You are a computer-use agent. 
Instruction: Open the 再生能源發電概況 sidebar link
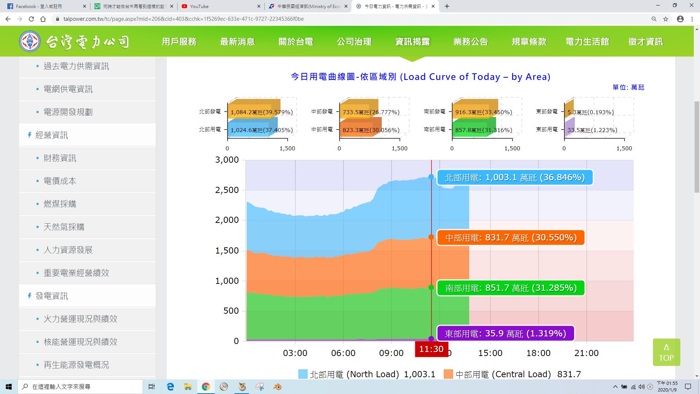click(x=76, y=365)
